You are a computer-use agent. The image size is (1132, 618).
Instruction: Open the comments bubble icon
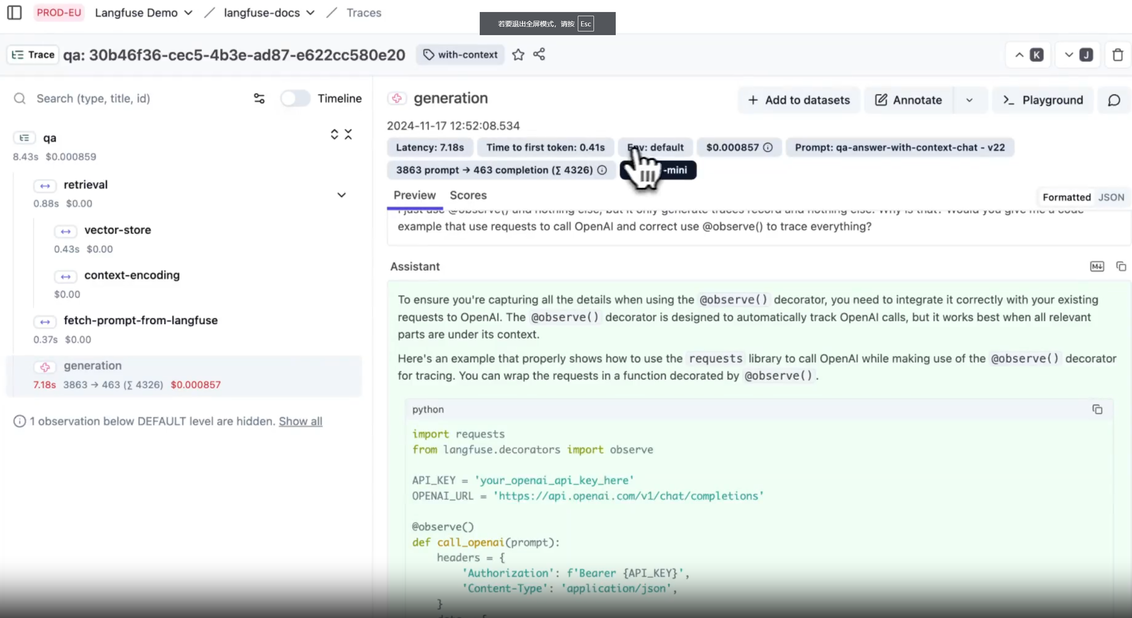point(1114,100)
